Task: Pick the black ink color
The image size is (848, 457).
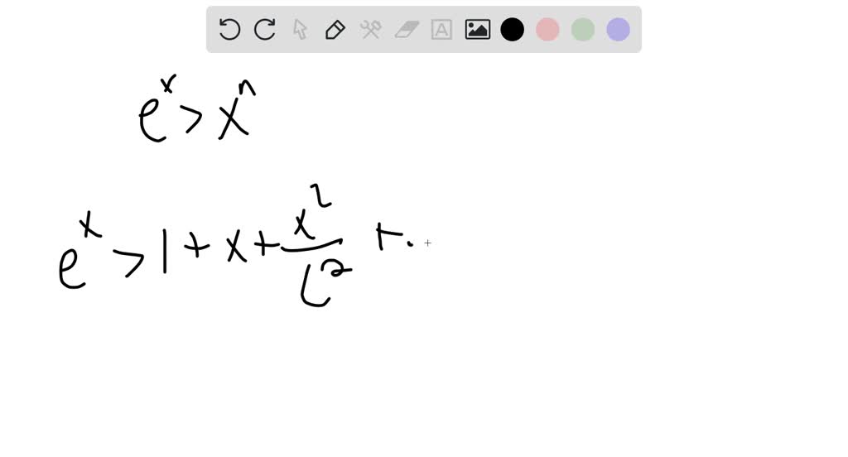Action: coord(512,29)
